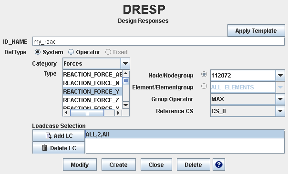
Task: Click the Apply Template button
Action: click(256, 30)
